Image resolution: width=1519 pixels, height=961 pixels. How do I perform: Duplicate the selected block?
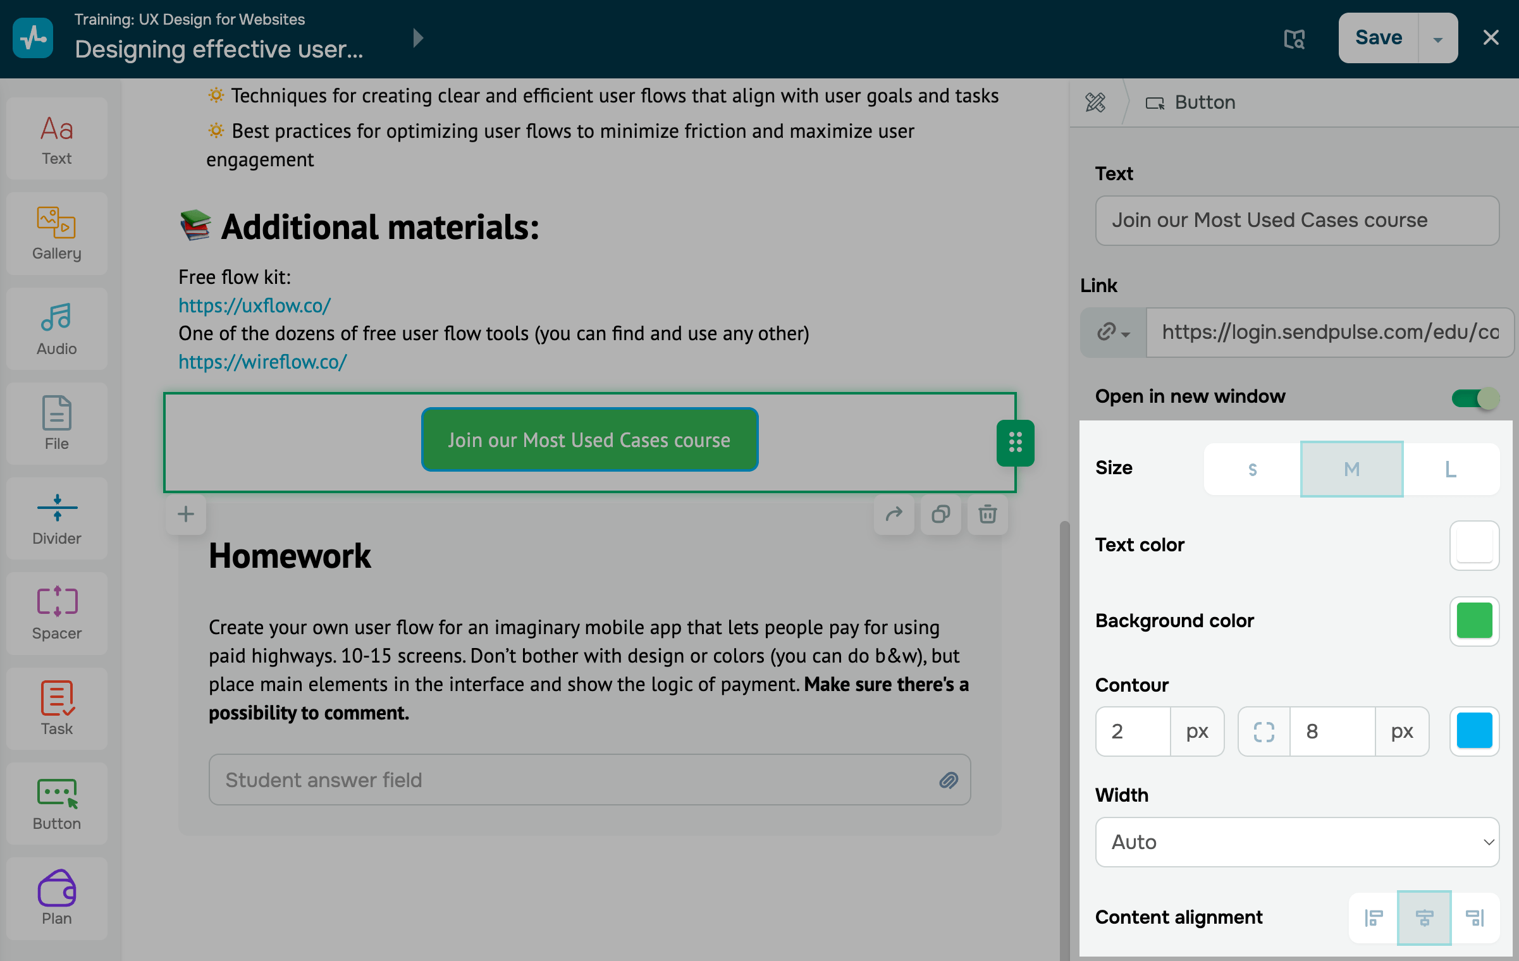point(940,514)
